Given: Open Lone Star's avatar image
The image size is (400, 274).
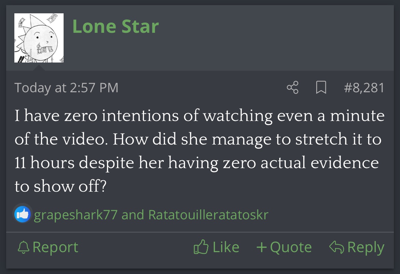Looking at the screenshot, I should click(39, 38).
